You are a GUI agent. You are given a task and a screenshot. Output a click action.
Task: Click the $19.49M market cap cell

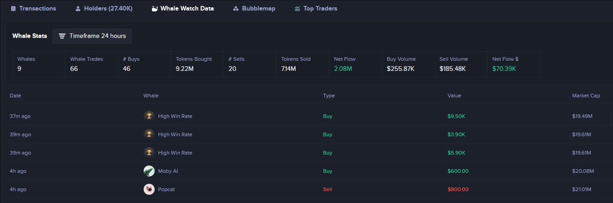[582, 116]
